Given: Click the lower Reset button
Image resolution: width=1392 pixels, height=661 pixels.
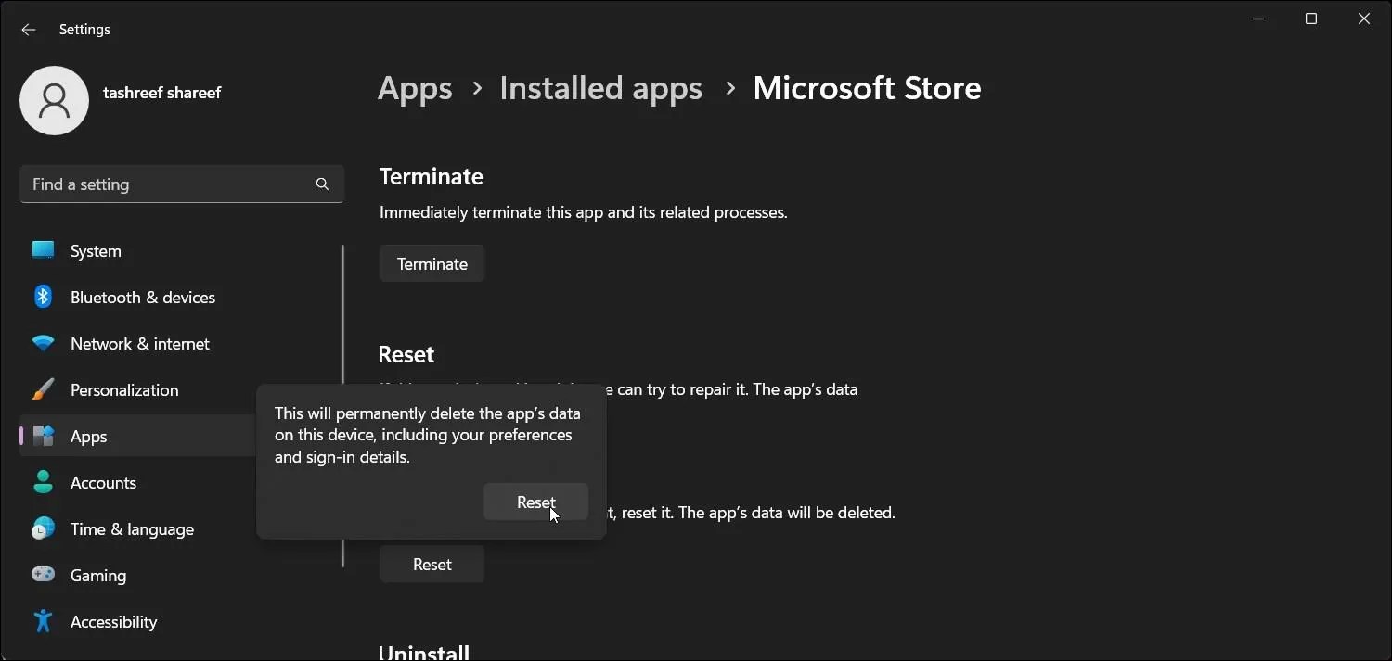Looking at the screenshot, I should click(431, 564).
